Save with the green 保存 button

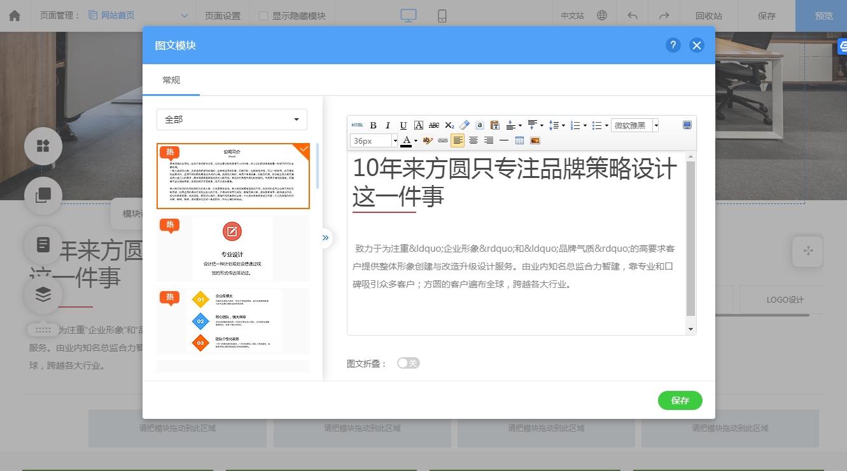pos(680,400)
